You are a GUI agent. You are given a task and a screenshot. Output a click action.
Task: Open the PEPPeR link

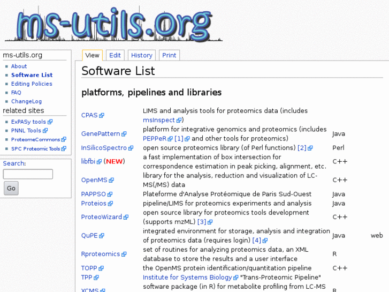pyautogui.click(x=155, y=138)
